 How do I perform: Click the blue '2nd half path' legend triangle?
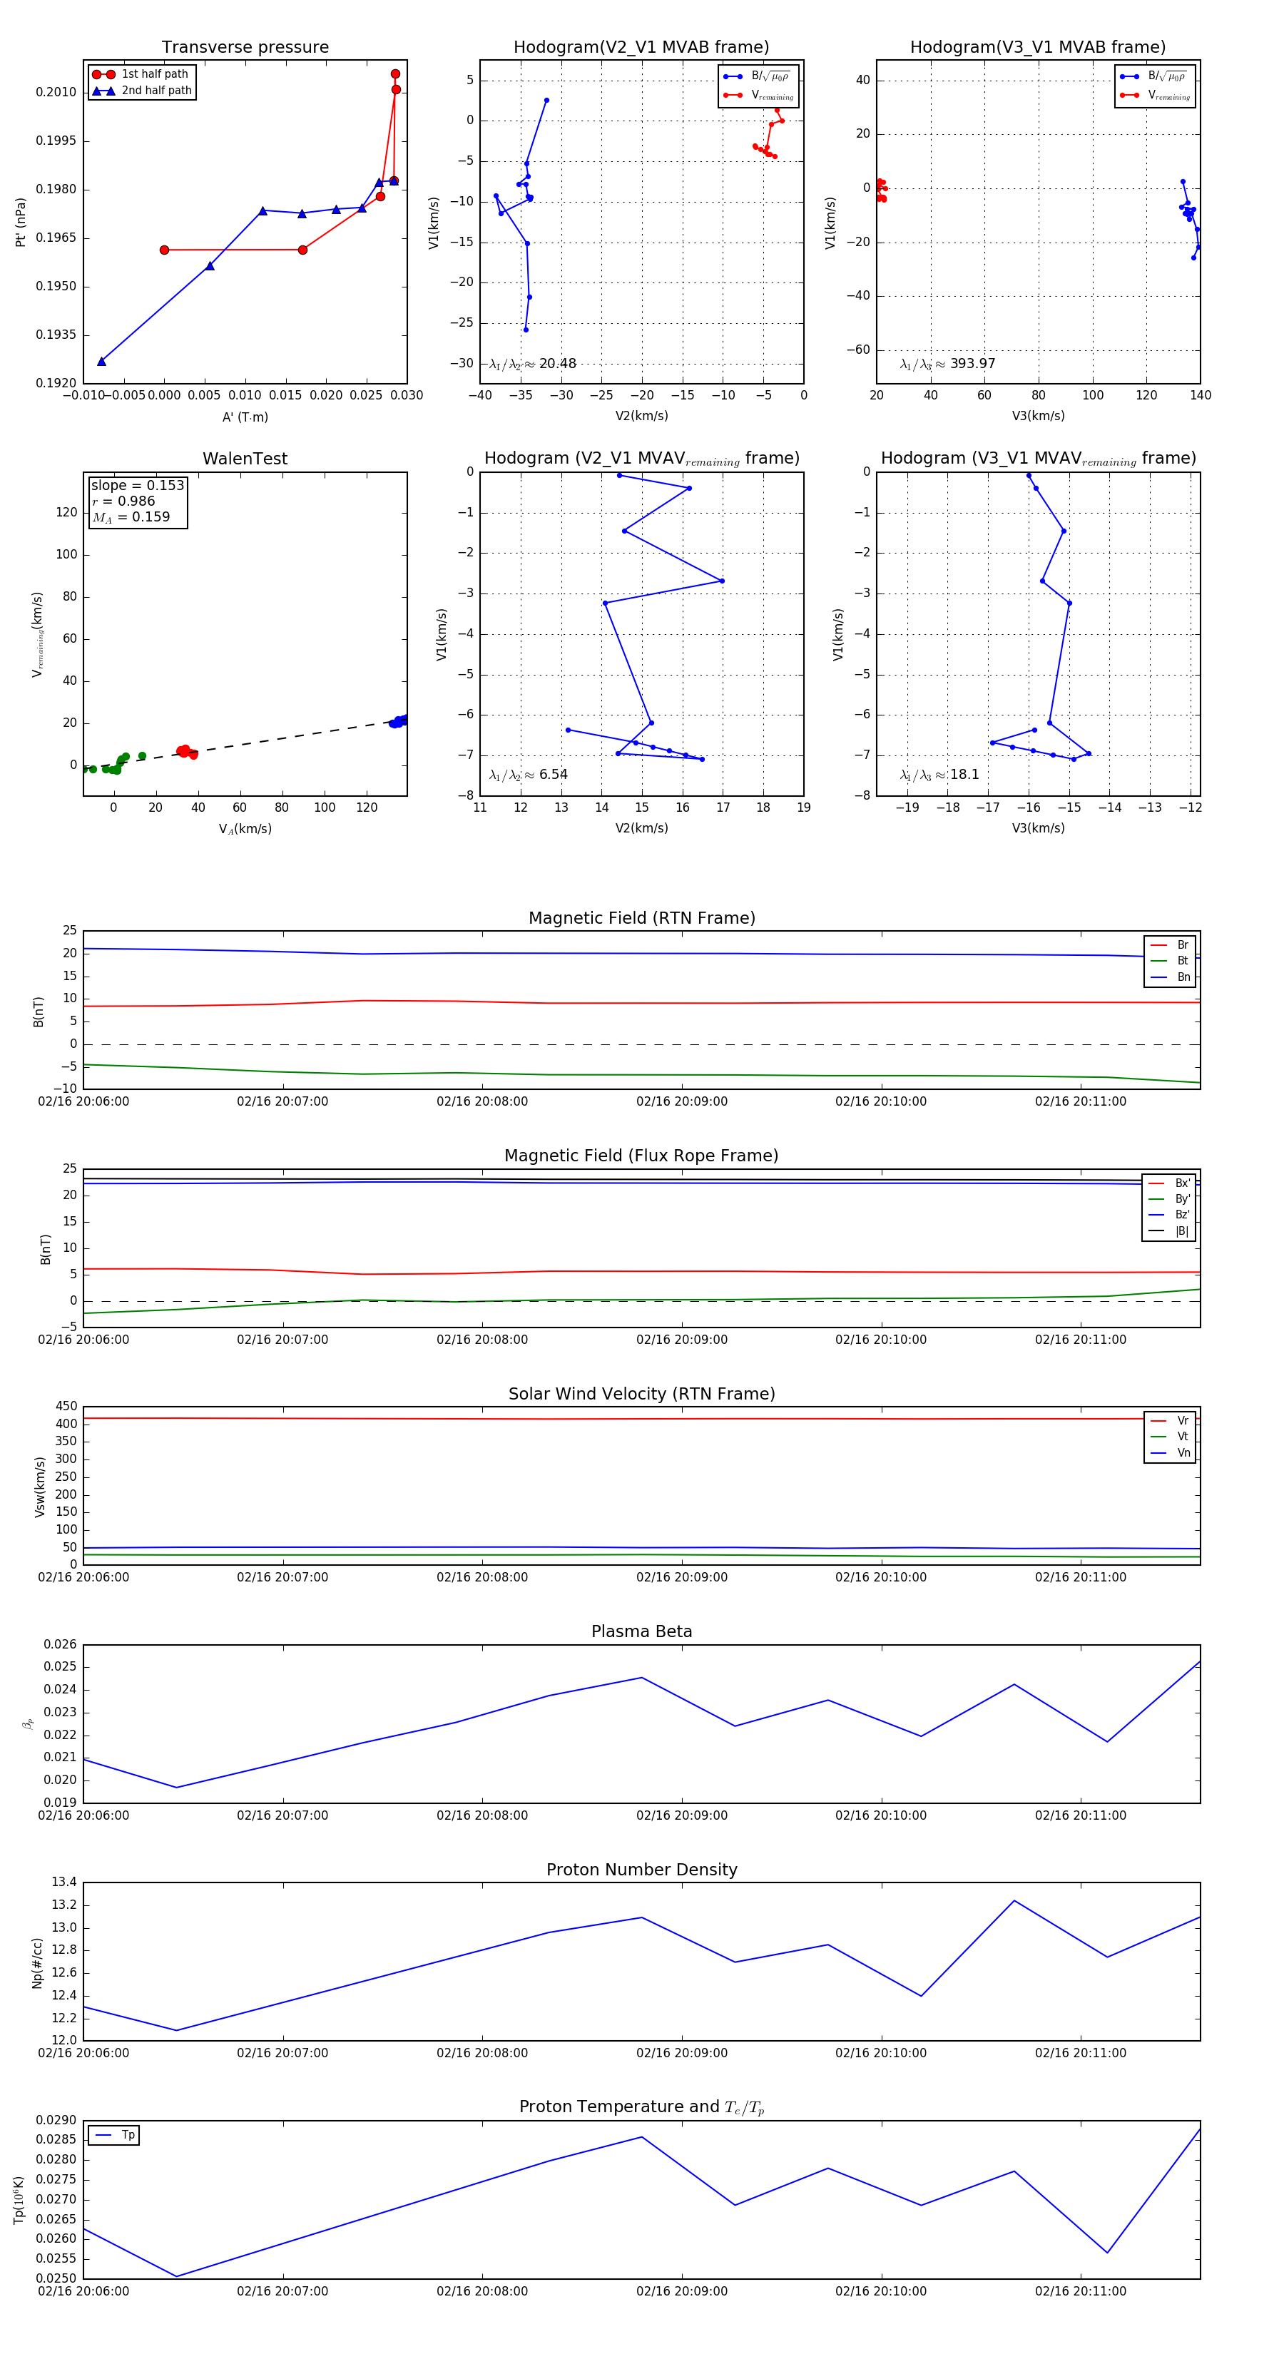tap(103, 91)
